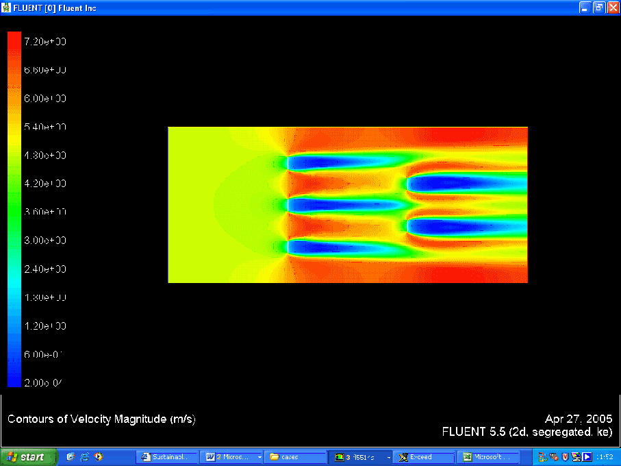Screen dimensions: 621x466
Task: Click the Windows Start button
Action: [28, 457]
